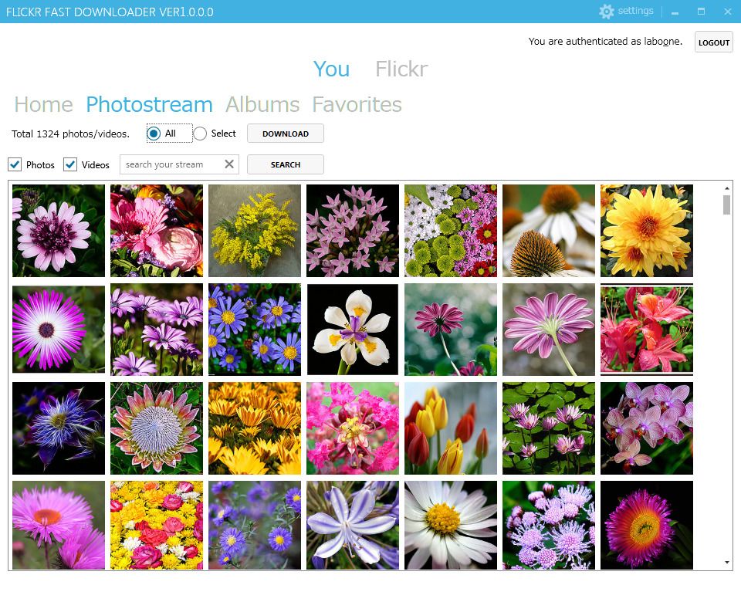Screen dimensions: 741x602
Task: Enable the Photos checkbox
Action: click(15, 164)
